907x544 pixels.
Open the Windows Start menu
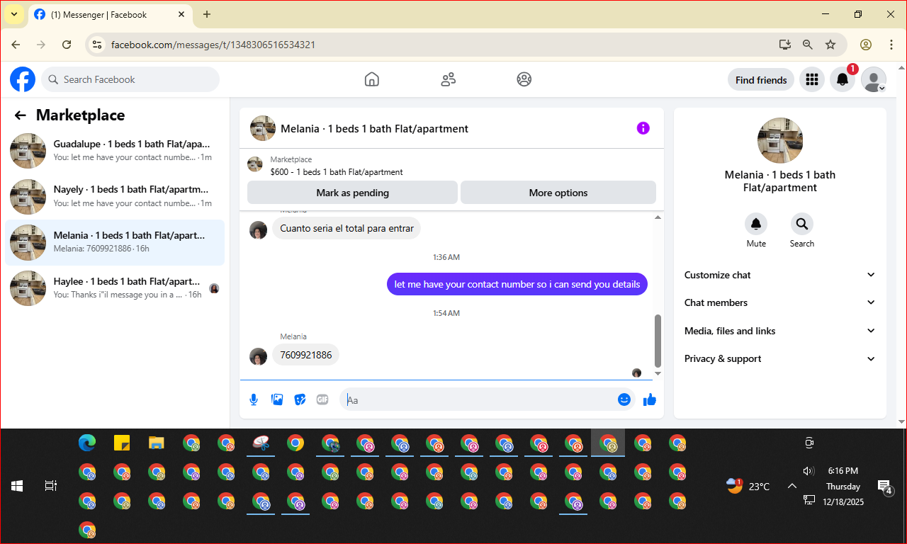pyautogui.click(x=17, y=486)
